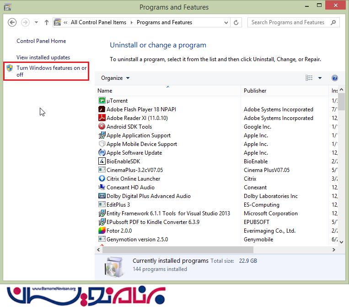The image size is (349, 307).
Task: Go up one level with the up arrow
Action: [x=47, y=22]
